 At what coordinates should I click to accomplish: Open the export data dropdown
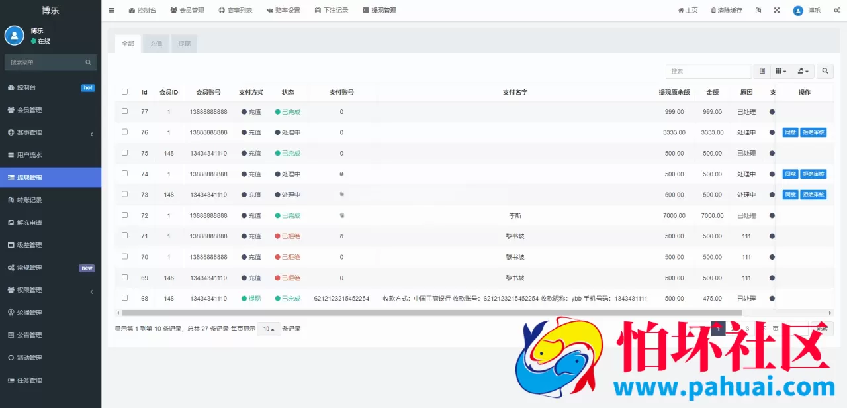pyautogui.click(x=803, y=71)
